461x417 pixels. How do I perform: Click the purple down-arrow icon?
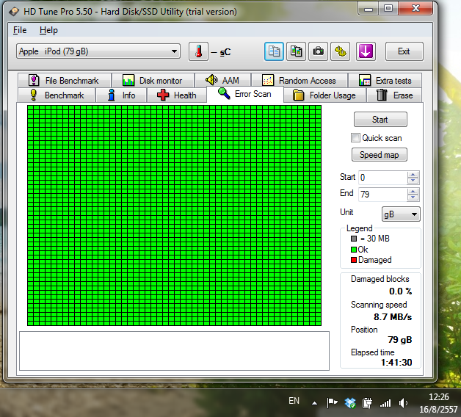pyautogui.click(x=366, y=51)
